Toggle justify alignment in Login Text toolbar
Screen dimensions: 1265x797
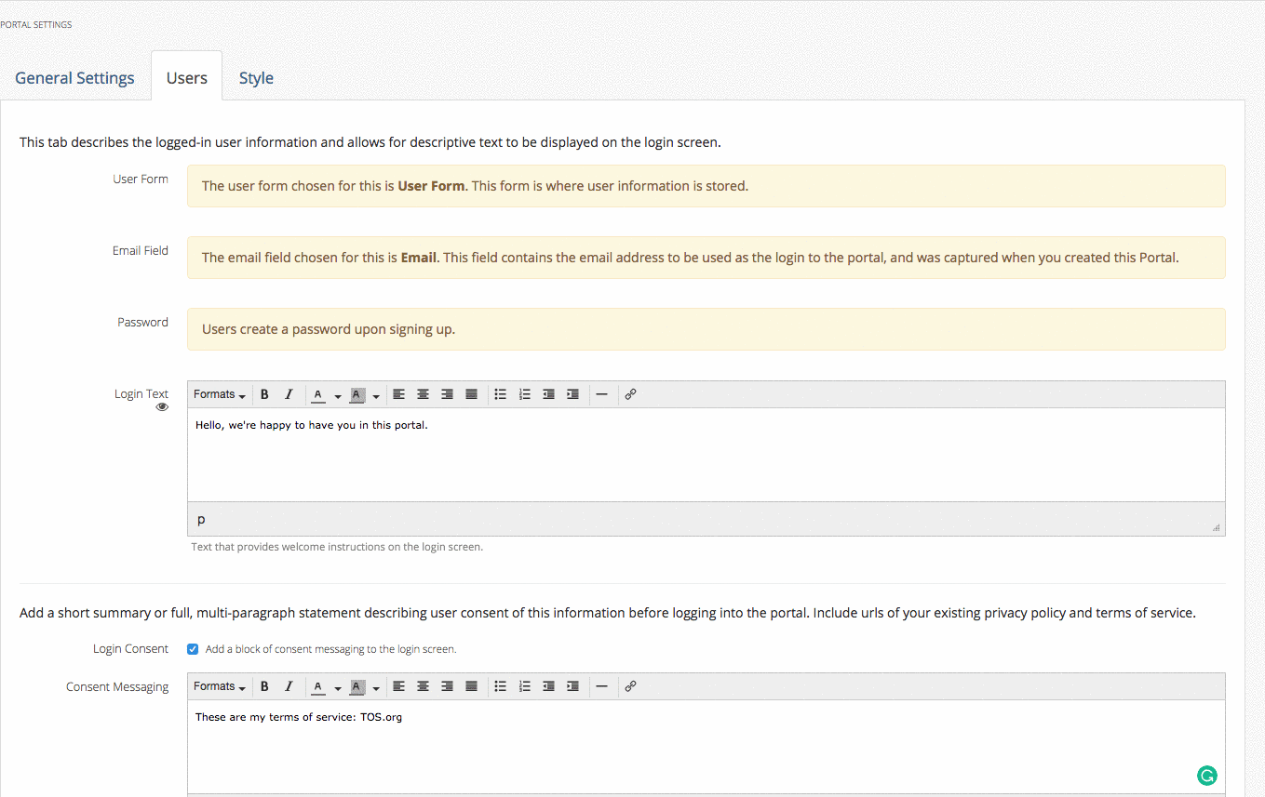tap(470, 393)
